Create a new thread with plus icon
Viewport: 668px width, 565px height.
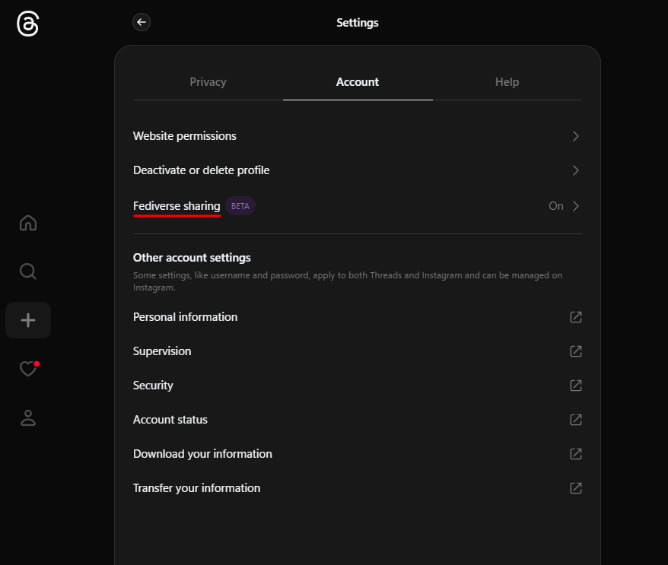28,320
